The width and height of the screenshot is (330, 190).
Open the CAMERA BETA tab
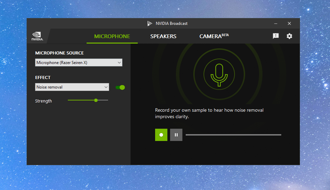point(214,36)
